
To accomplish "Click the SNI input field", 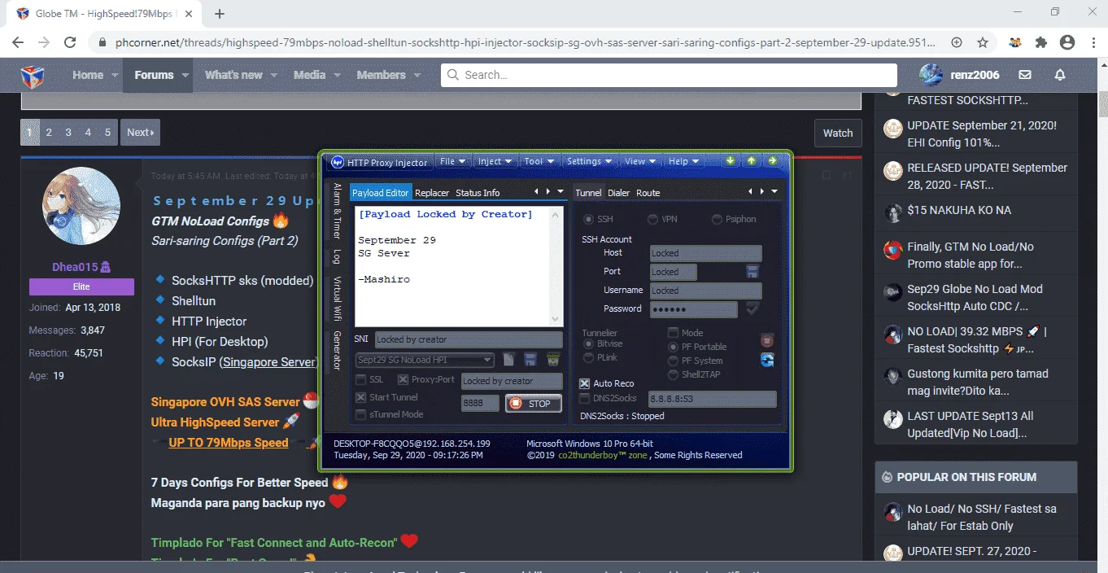I will pos(468,339).
